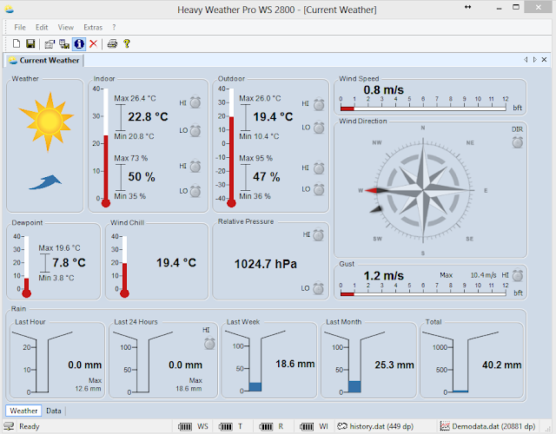Open the View menu

point(66,27)
